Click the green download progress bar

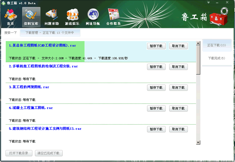pyautogui.click(x=45, y=52)
